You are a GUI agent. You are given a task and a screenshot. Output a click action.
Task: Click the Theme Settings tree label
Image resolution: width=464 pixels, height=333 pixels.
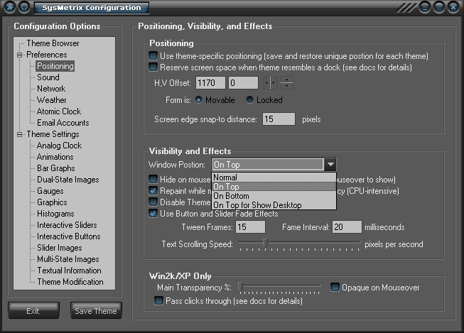pyautogui.click(x=53, y=134)
